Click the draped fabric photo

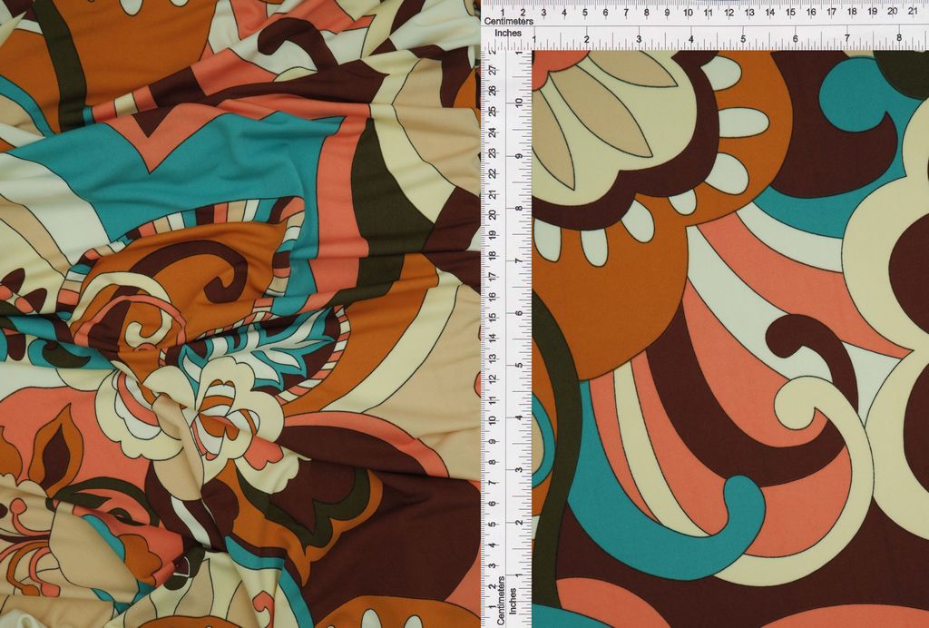coord(240,314)
